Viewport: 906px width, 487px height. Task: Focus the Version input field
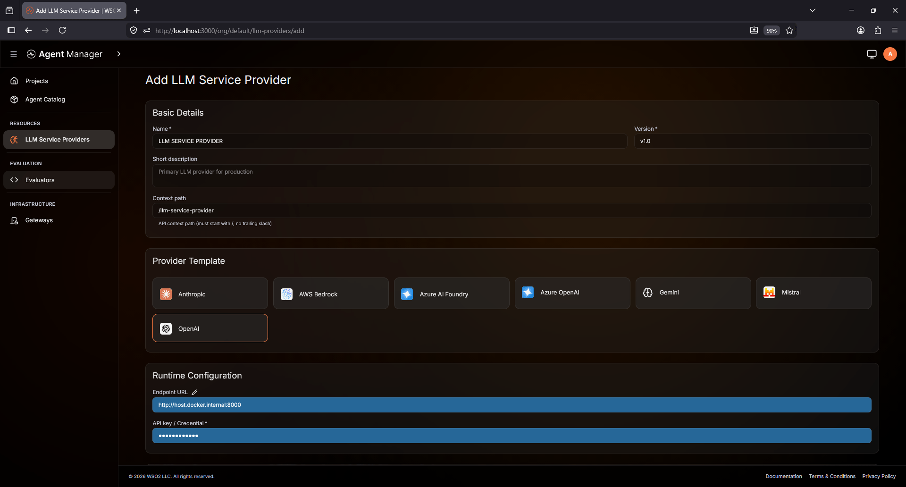753,141
